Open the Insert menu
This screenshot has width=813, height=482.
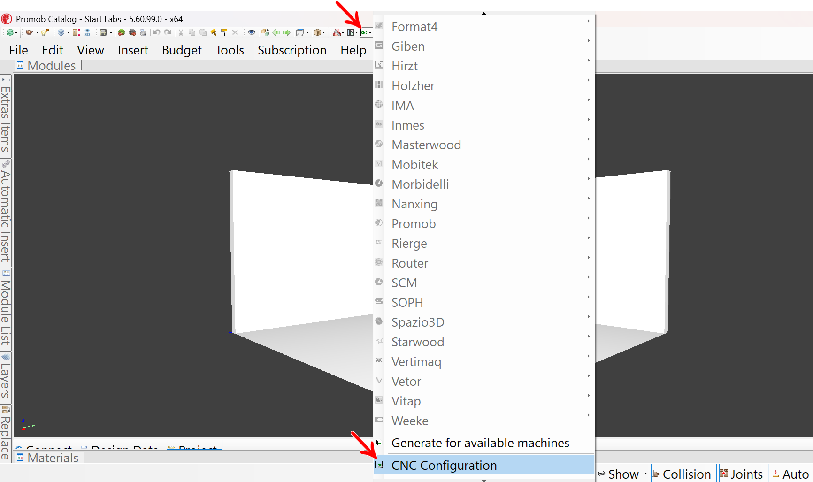pyautogui.click(x=133, y=50)
